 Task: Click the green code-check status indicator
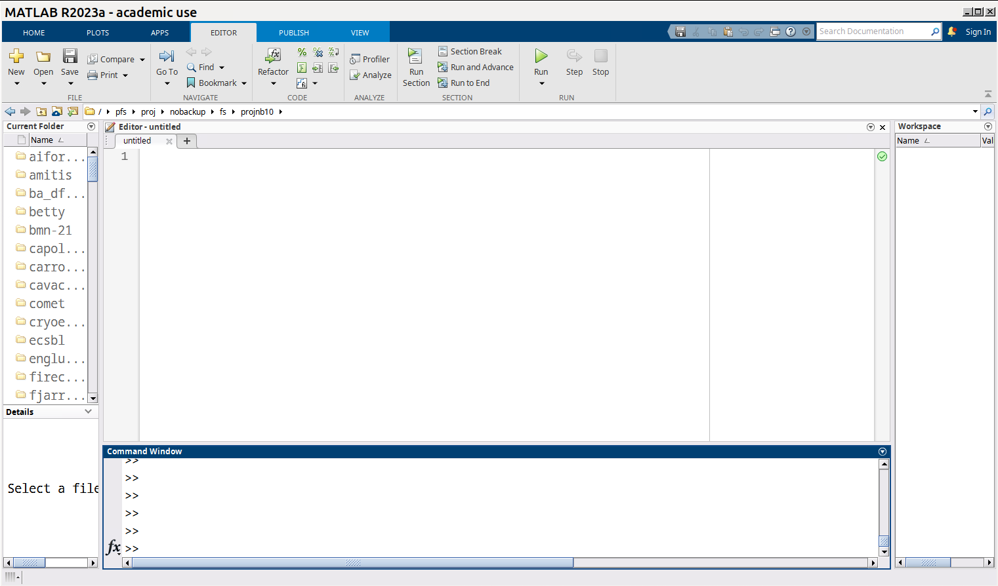(x=882, y=156)
